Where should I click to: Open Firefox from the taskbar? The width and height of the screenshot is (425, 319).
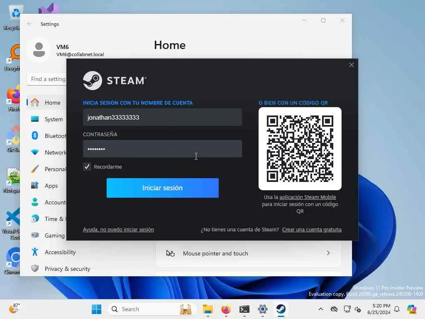coord(226,309)
